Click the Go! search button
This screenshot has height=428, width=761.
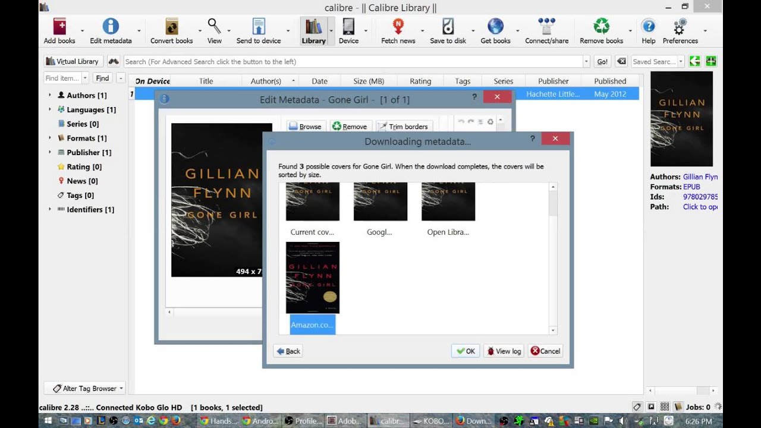[602, 61]
